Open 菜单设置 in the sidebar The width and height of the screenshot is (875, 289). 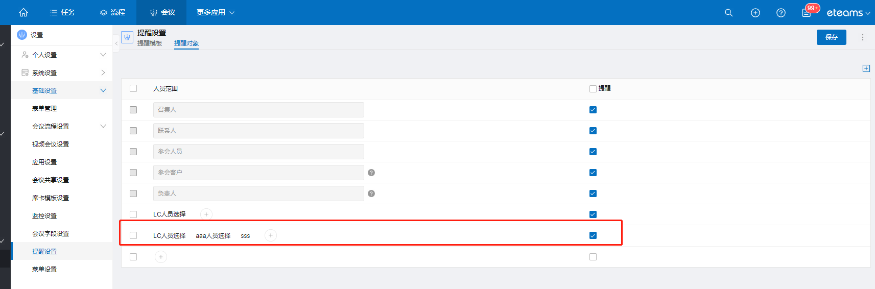click(44, 269)
